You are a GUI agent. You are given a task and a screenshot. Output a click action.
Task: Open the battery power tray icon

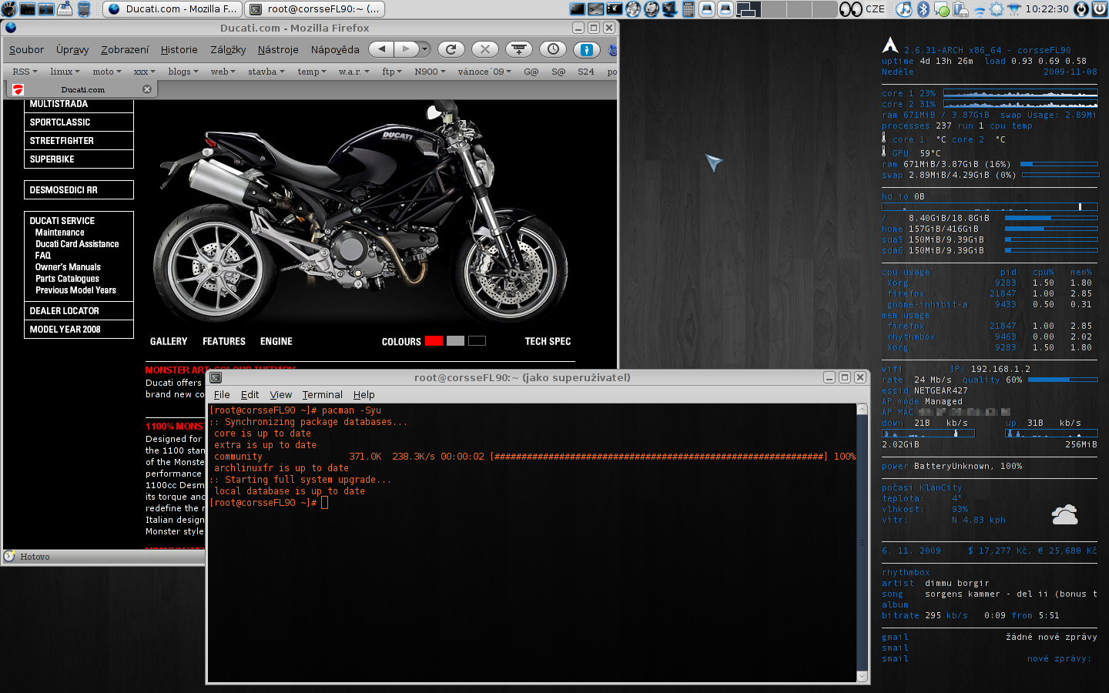tap(960, 9)
